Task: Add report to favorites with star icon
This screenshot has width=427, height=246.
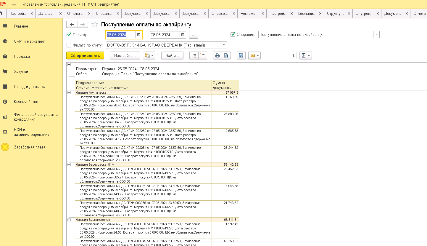Action: pos(95,25)
